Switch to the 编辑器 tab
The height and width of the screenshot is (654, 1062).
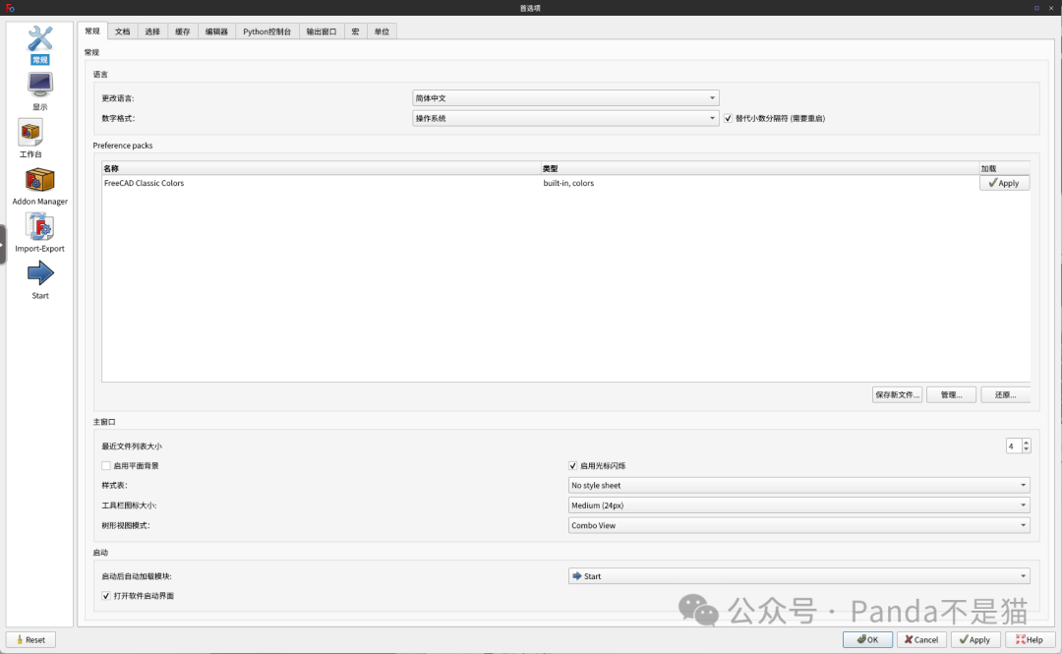[x=216, y=31]
